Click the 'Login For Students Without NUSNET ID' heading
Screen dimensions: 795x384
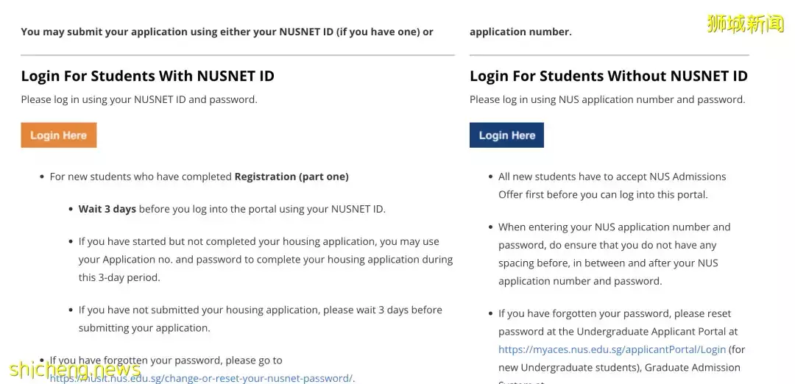pyautogui.click(x=608, y=76)
